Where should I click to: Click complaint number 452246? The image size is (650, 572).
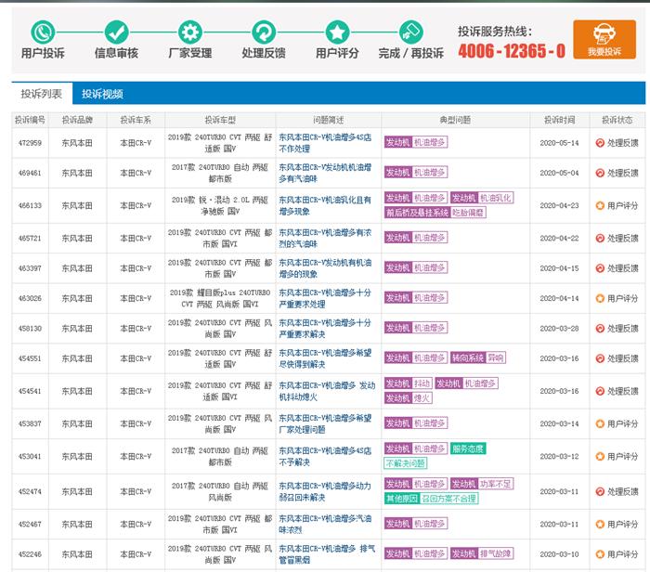(30, 554)
